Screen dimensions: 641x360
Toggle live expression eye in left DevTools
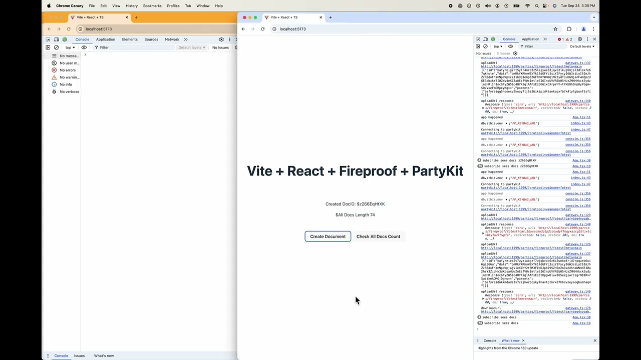click(x=84, y=47)
